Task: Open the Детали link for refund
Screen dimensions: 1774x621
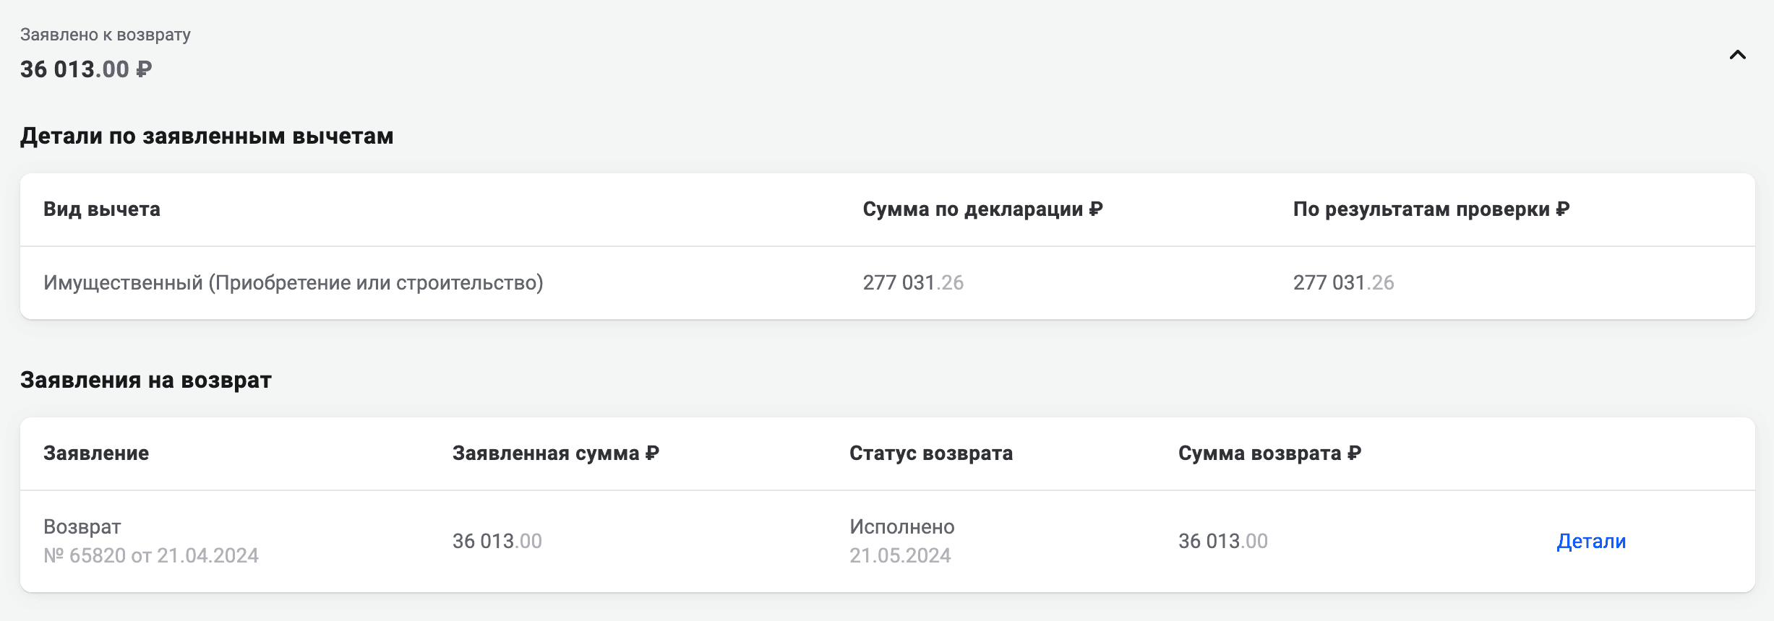Action: pos(1591,542)
